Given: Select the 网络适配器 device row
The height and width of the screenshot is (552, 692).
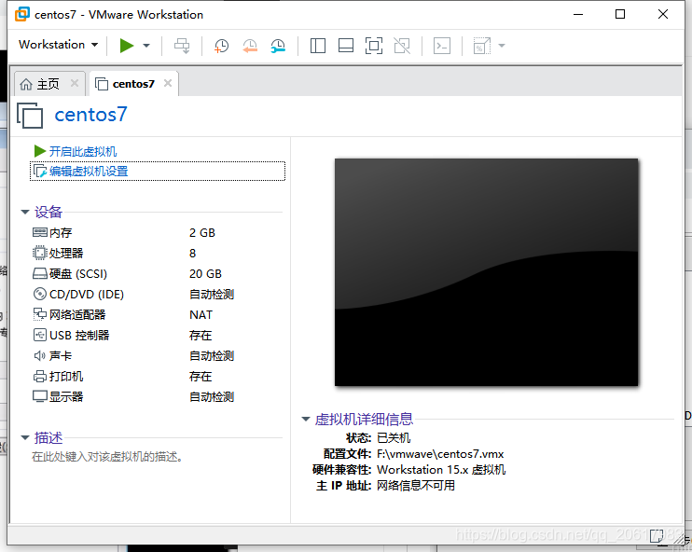Looking at the screenshot, I should click(x=157, y=314).
